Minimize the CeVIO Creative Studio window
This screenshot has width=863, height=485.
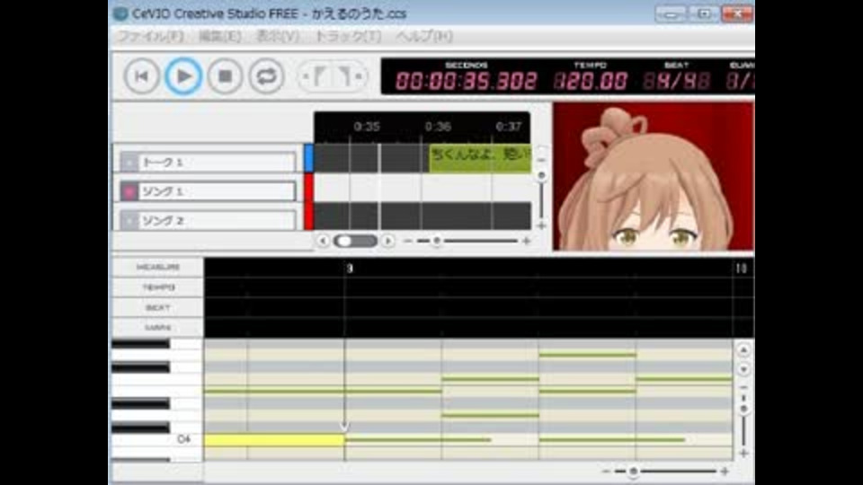(671, 13)
